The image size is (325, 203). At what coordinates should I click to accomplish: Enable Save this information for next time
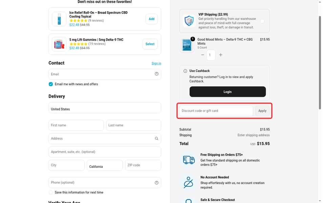pyautogui.click(x=51, y=193)
